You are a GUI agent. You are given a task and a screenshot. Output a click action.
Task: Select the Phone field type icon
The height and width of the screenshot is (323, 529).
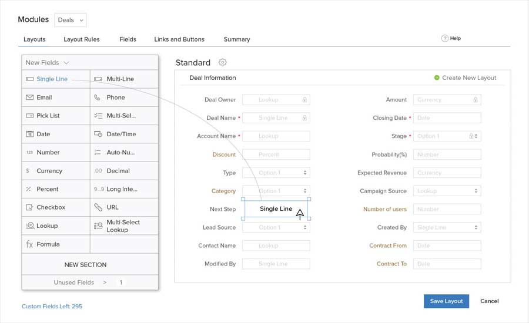(98, 97)
